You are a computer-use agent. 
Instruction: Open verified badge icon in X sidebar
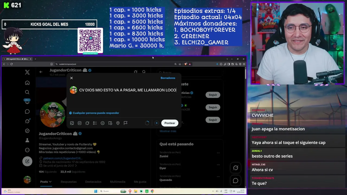pos(27,131)
